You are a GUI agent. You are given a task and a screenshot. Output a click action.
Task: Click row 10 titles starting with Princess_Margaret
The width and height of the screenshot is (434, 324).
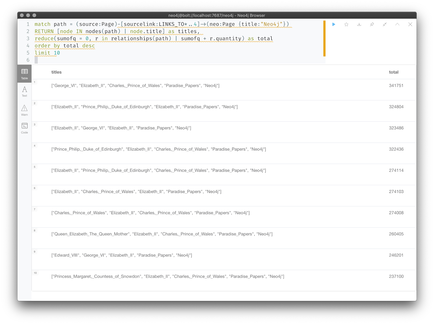point(168,276)
